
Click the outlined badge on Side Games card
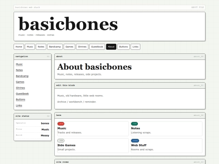(61, 141)
